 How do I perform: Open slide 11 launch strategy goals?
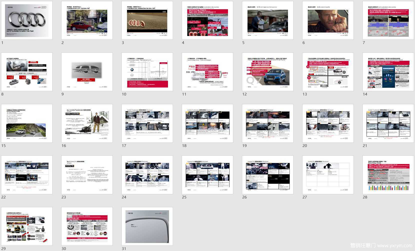tap(207, 72)
